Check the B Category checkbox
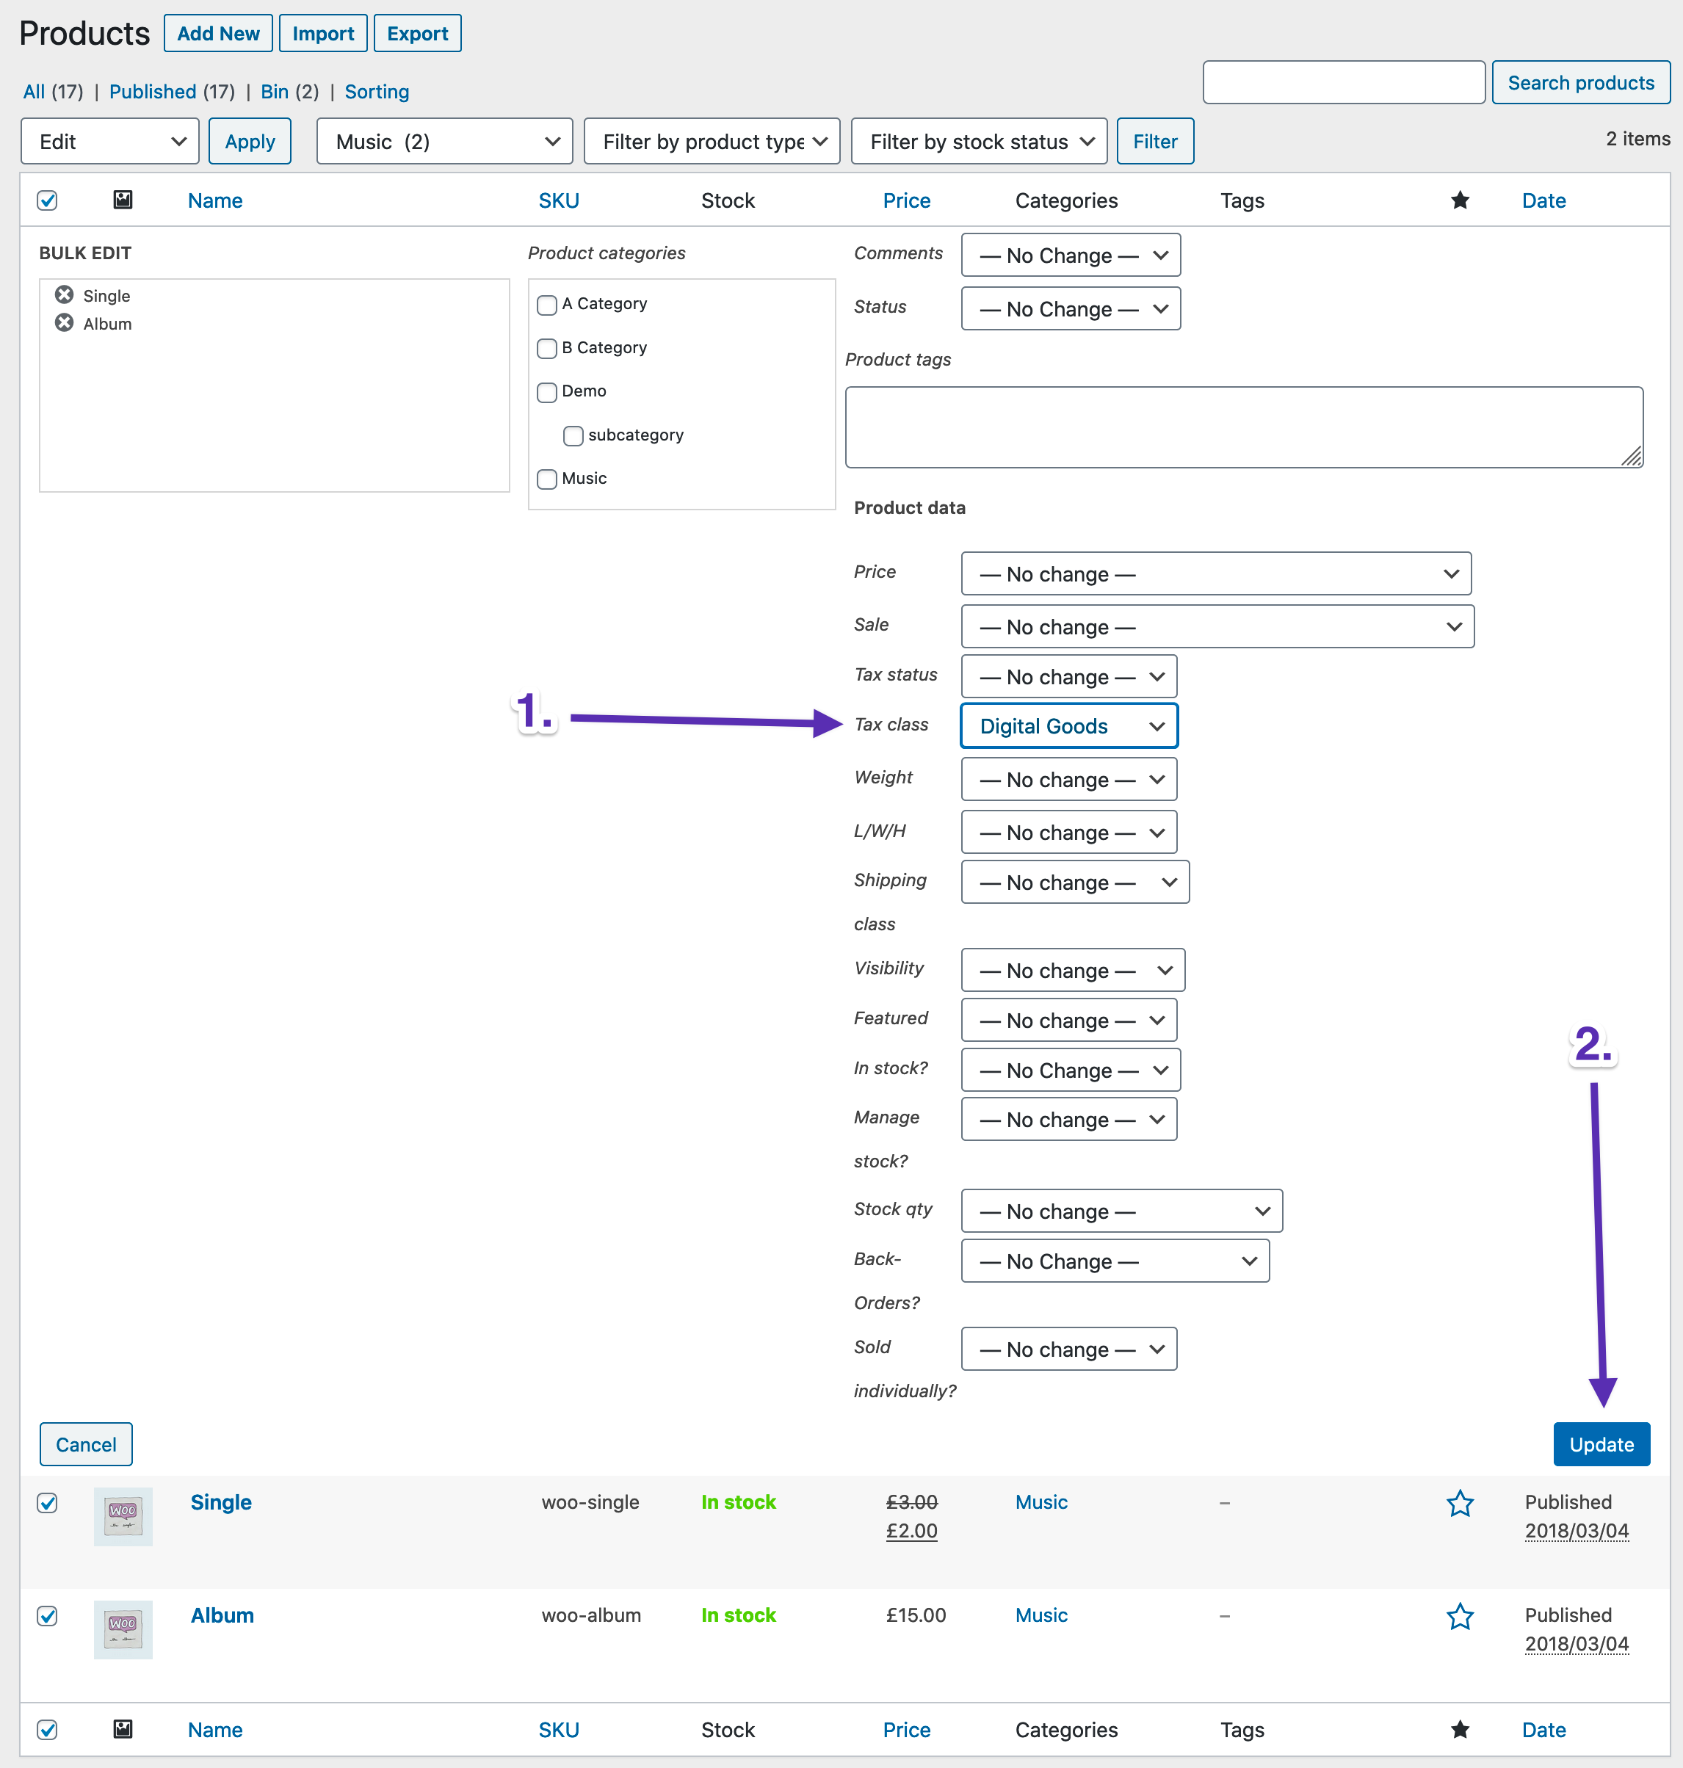This screenshot has width=1683, height=1768. pos(546,348)
